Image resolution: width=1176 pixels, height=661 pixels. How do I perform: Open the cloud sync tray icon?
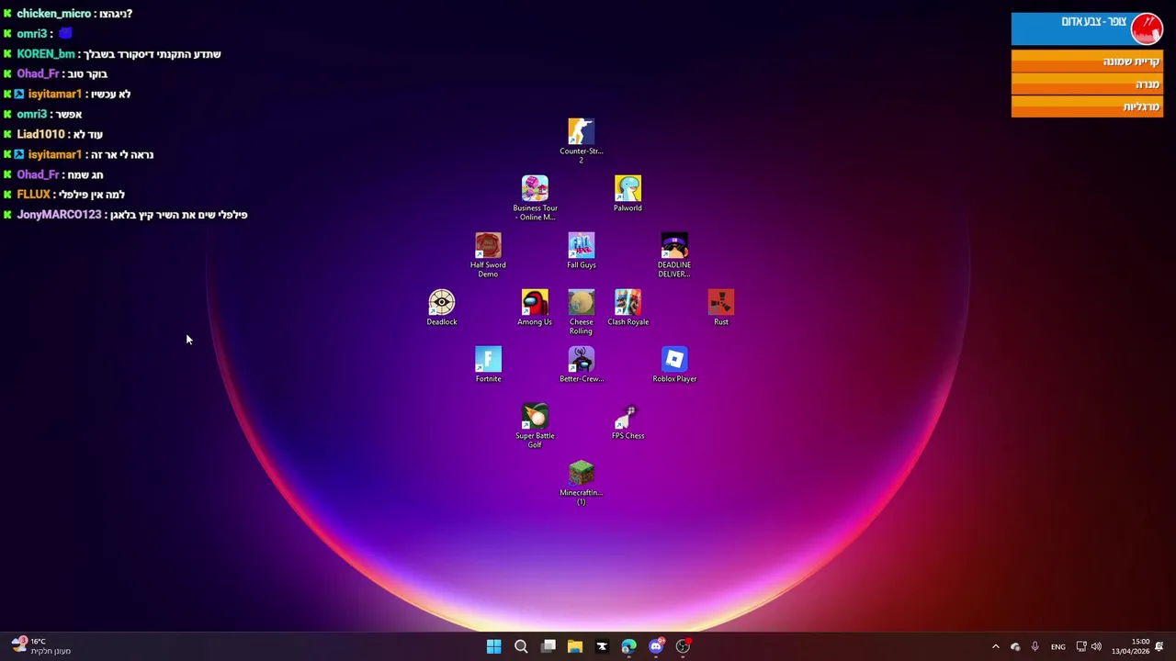pyautogui.click(x=1015, y=646)
